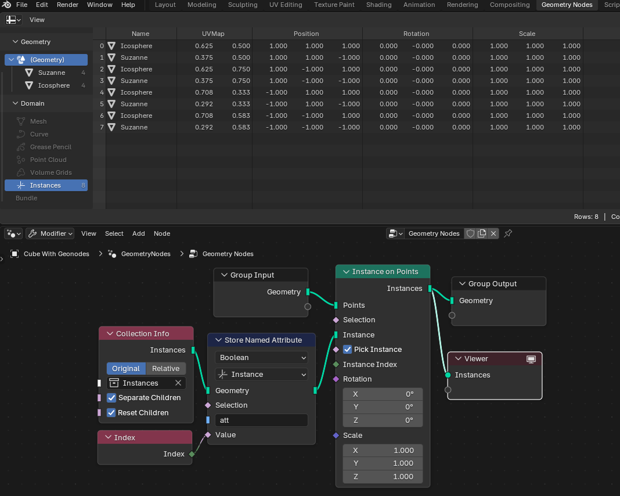Collapse the Domain panel in spreadsheet

click(16, 103)
